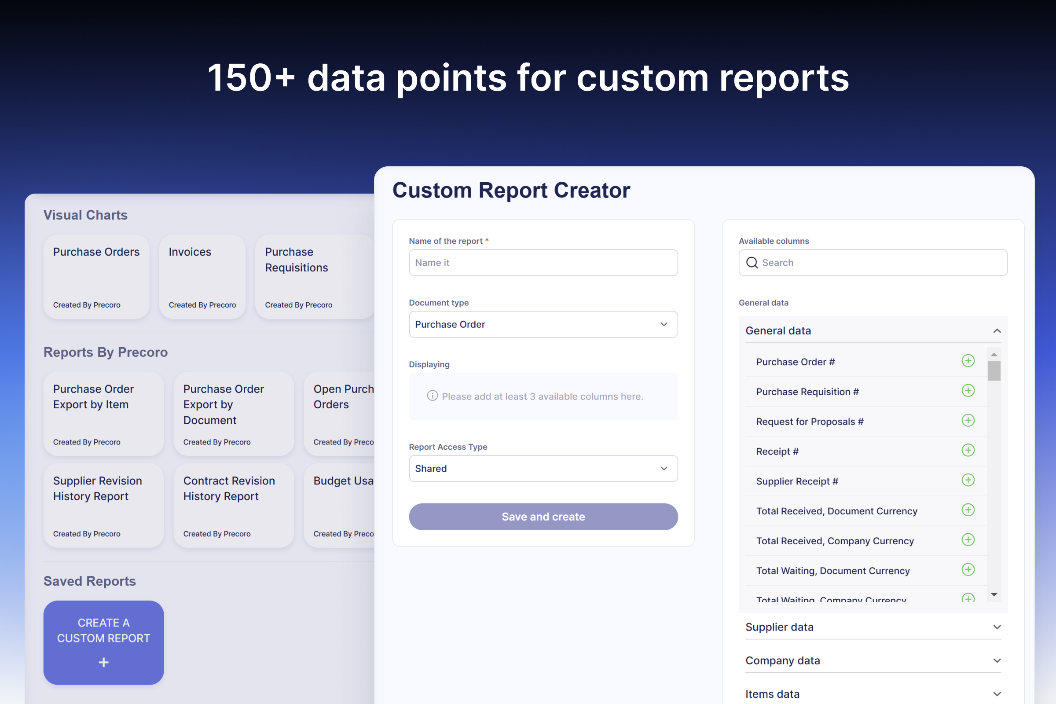Expand the Items data section
The height and width of the screenshot is (704, 1056).
pos(997,694)
